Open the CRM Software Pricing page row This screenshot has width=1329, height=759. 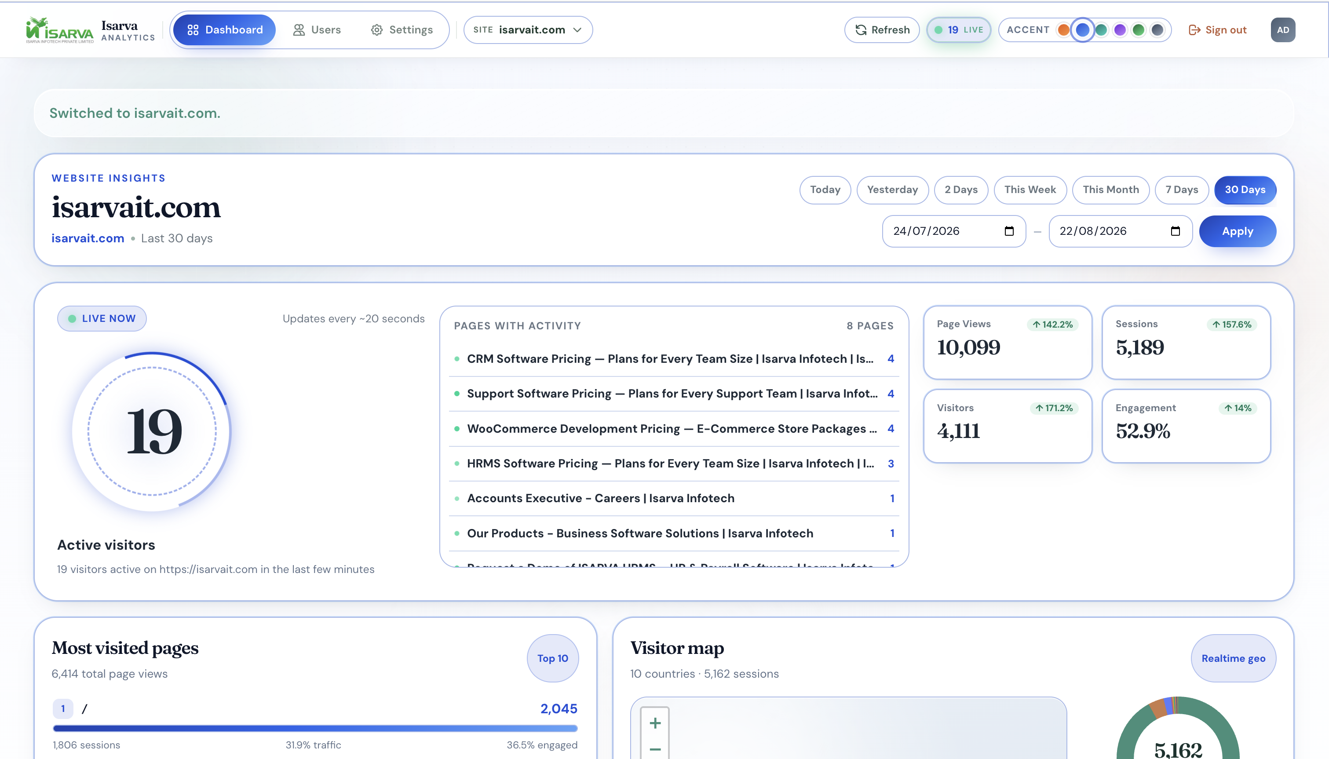coord(674,359)
